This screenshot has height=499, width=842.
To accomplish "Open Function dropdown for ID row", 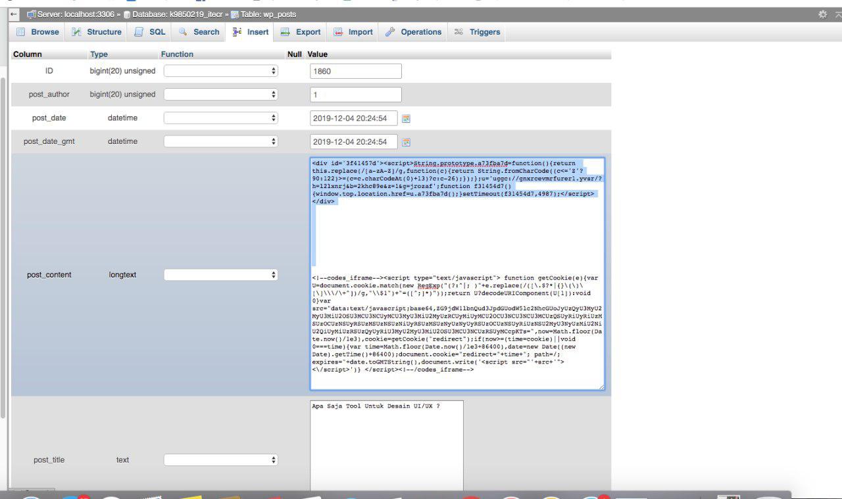I will (x=221, y=71).
